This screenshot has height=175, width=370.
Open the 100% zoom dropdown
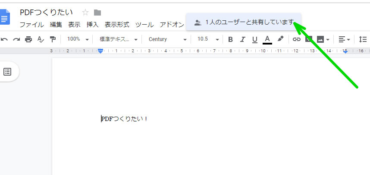pyautogui.click(x=78, y=39)
